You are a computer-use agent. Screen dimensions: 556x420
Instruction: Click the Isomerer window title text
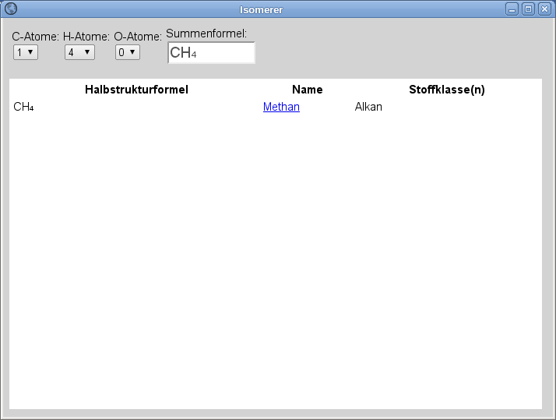(261, 10)
